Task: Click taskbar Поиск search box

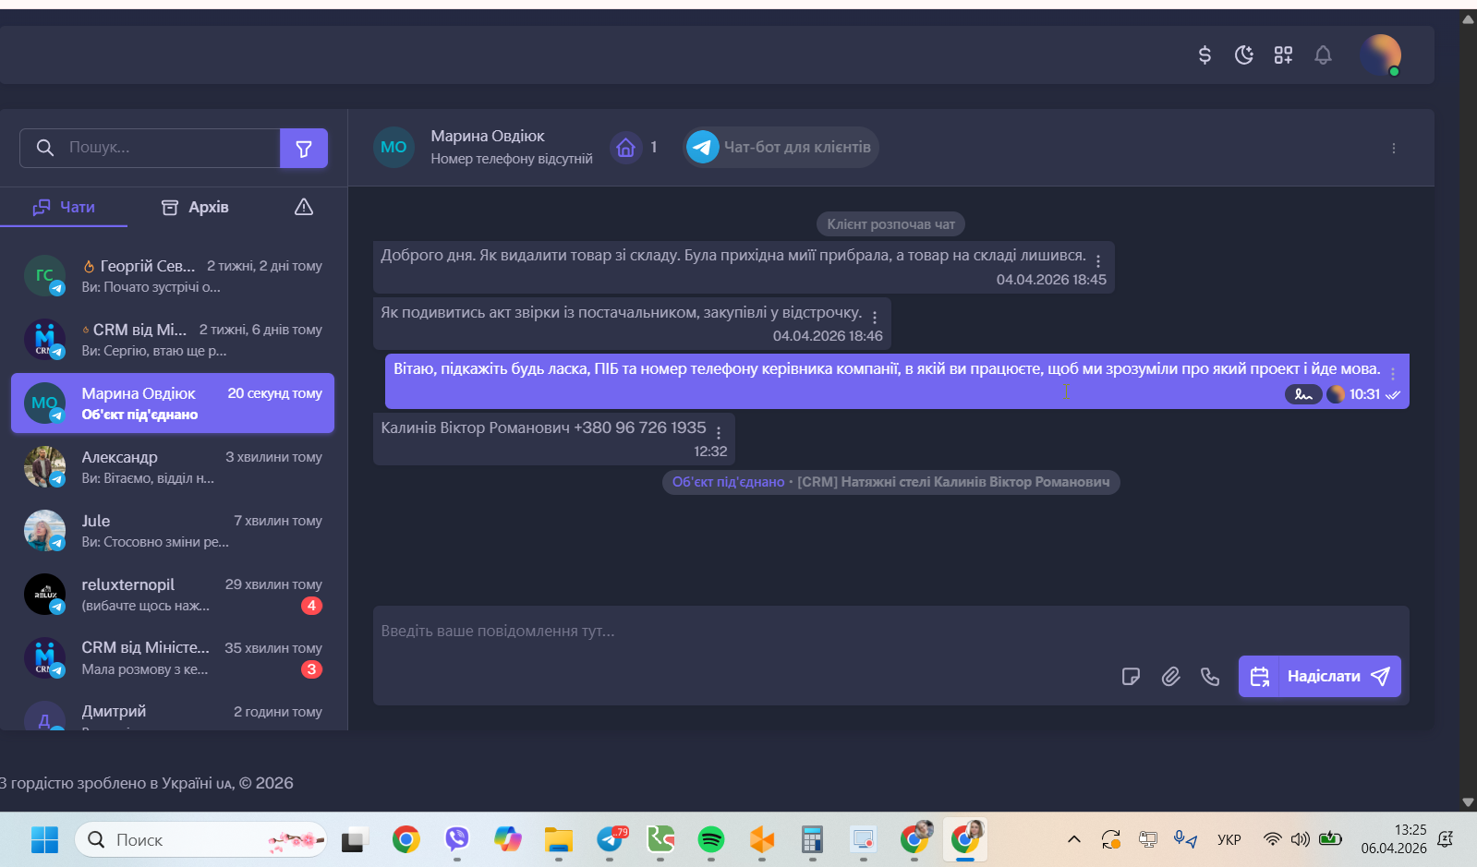Action: [201, 839]
